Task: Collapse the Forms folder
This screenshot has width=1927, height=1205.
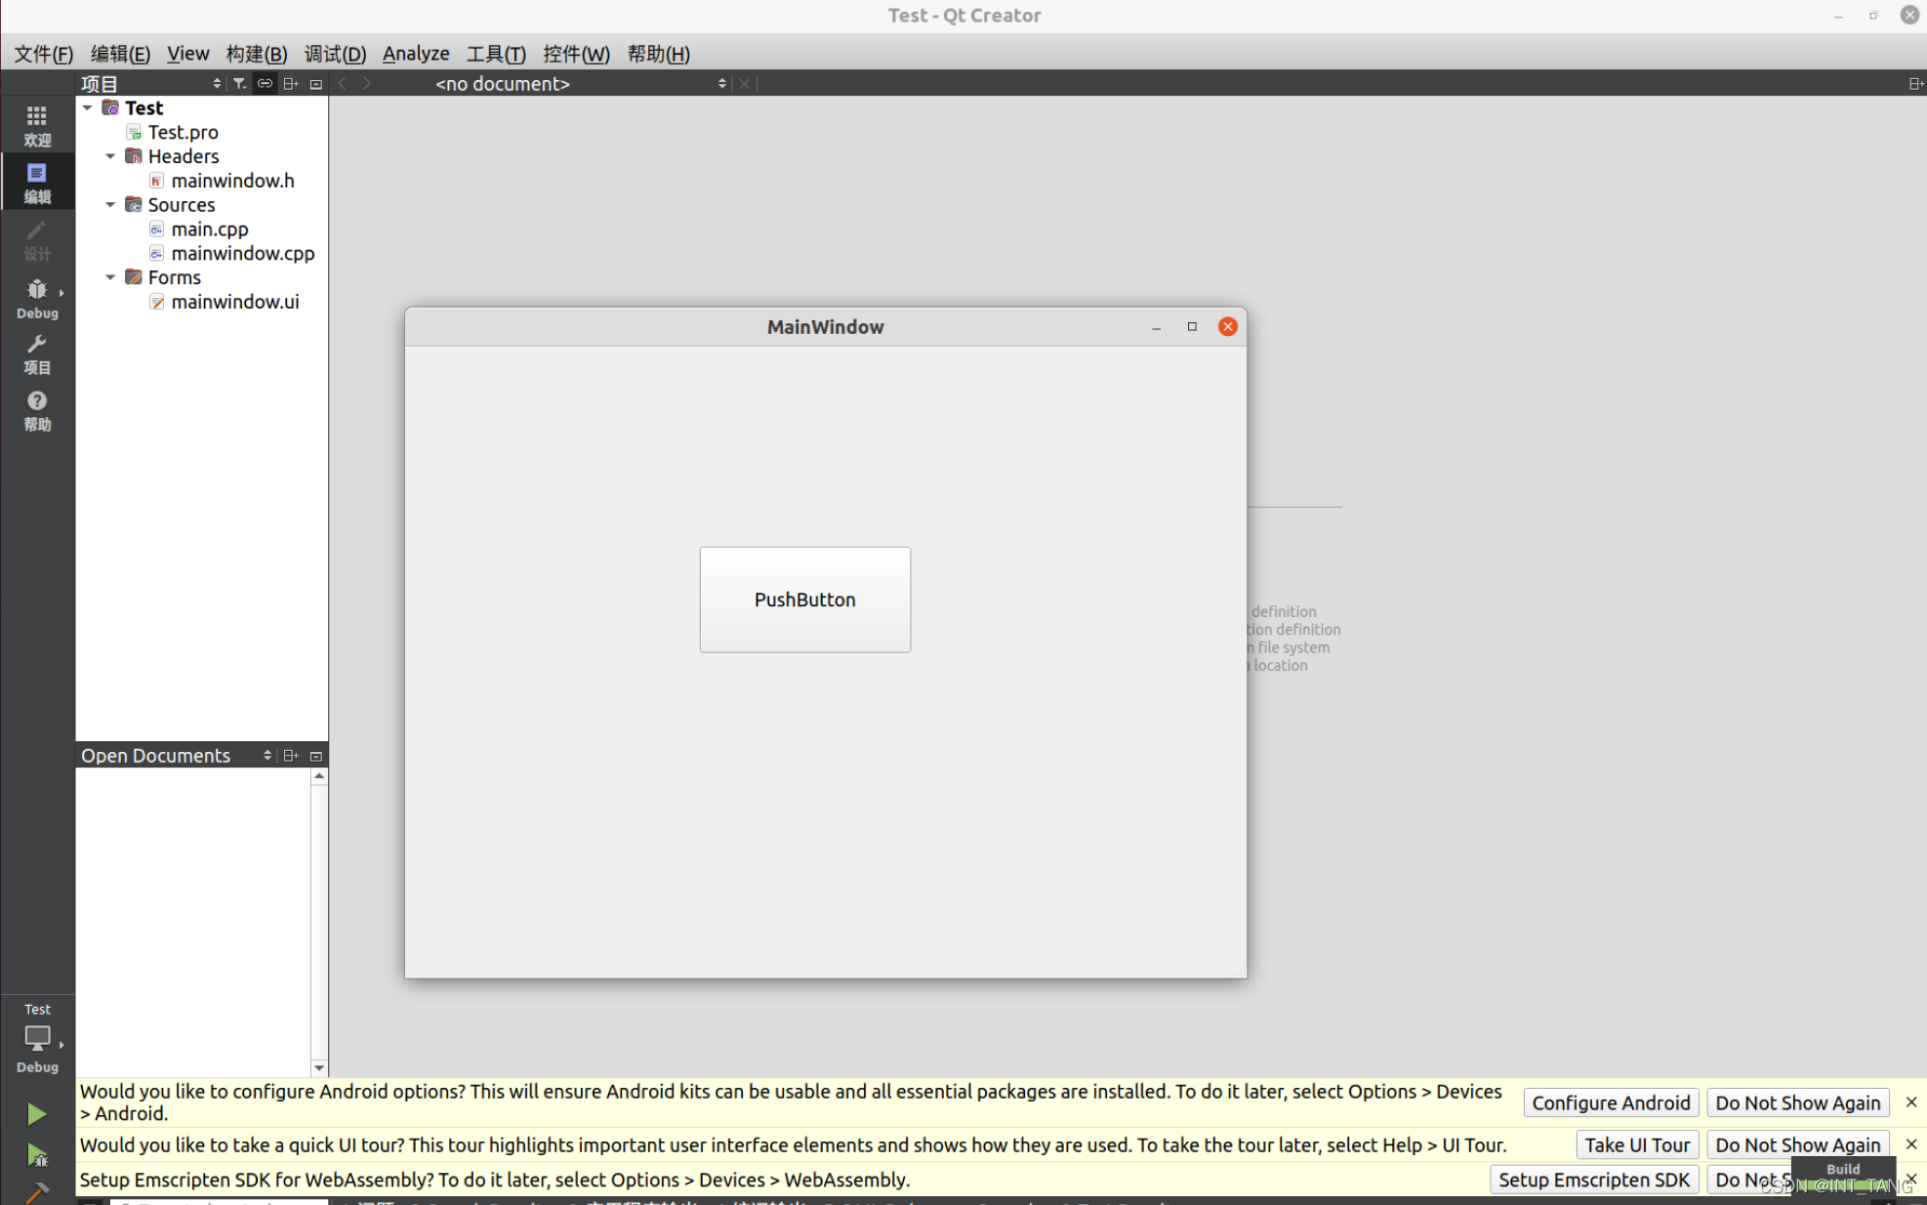Action: pyautogui.click(x=110, y=277)
